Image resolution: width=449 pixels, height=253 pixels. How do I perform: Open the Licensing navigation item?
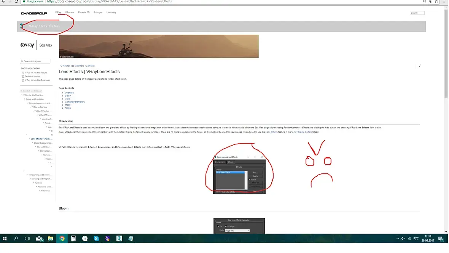[x=111, y=12]
